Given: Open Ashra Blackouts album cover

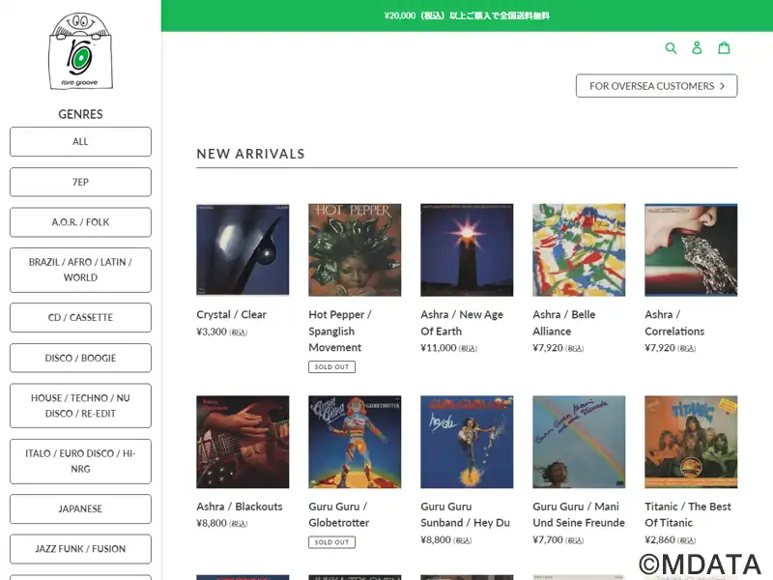Looking at the screenshot, I should pyautogui.click(x=243, y=442).
